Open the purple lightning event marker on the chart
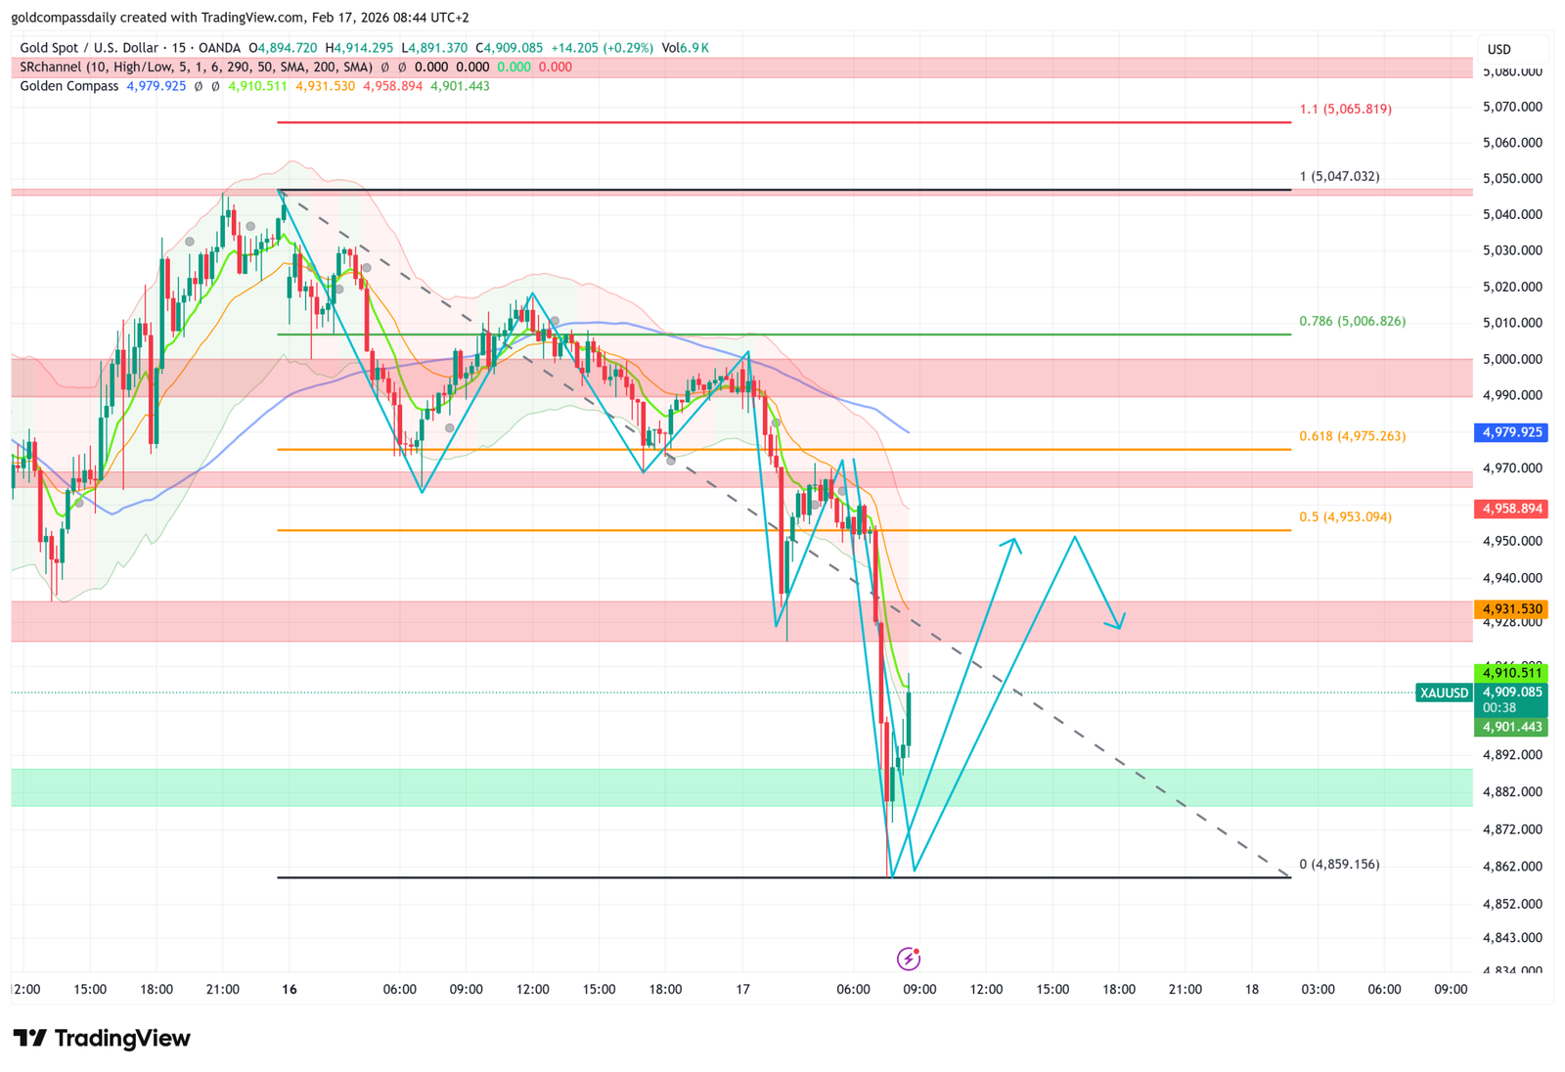 point(909,959)
